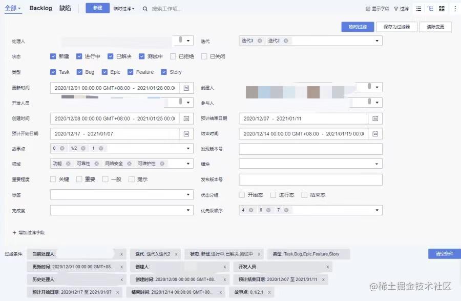Remove story point 0 tag
This screenshot has width=461, height=301.
pos(62,148)
